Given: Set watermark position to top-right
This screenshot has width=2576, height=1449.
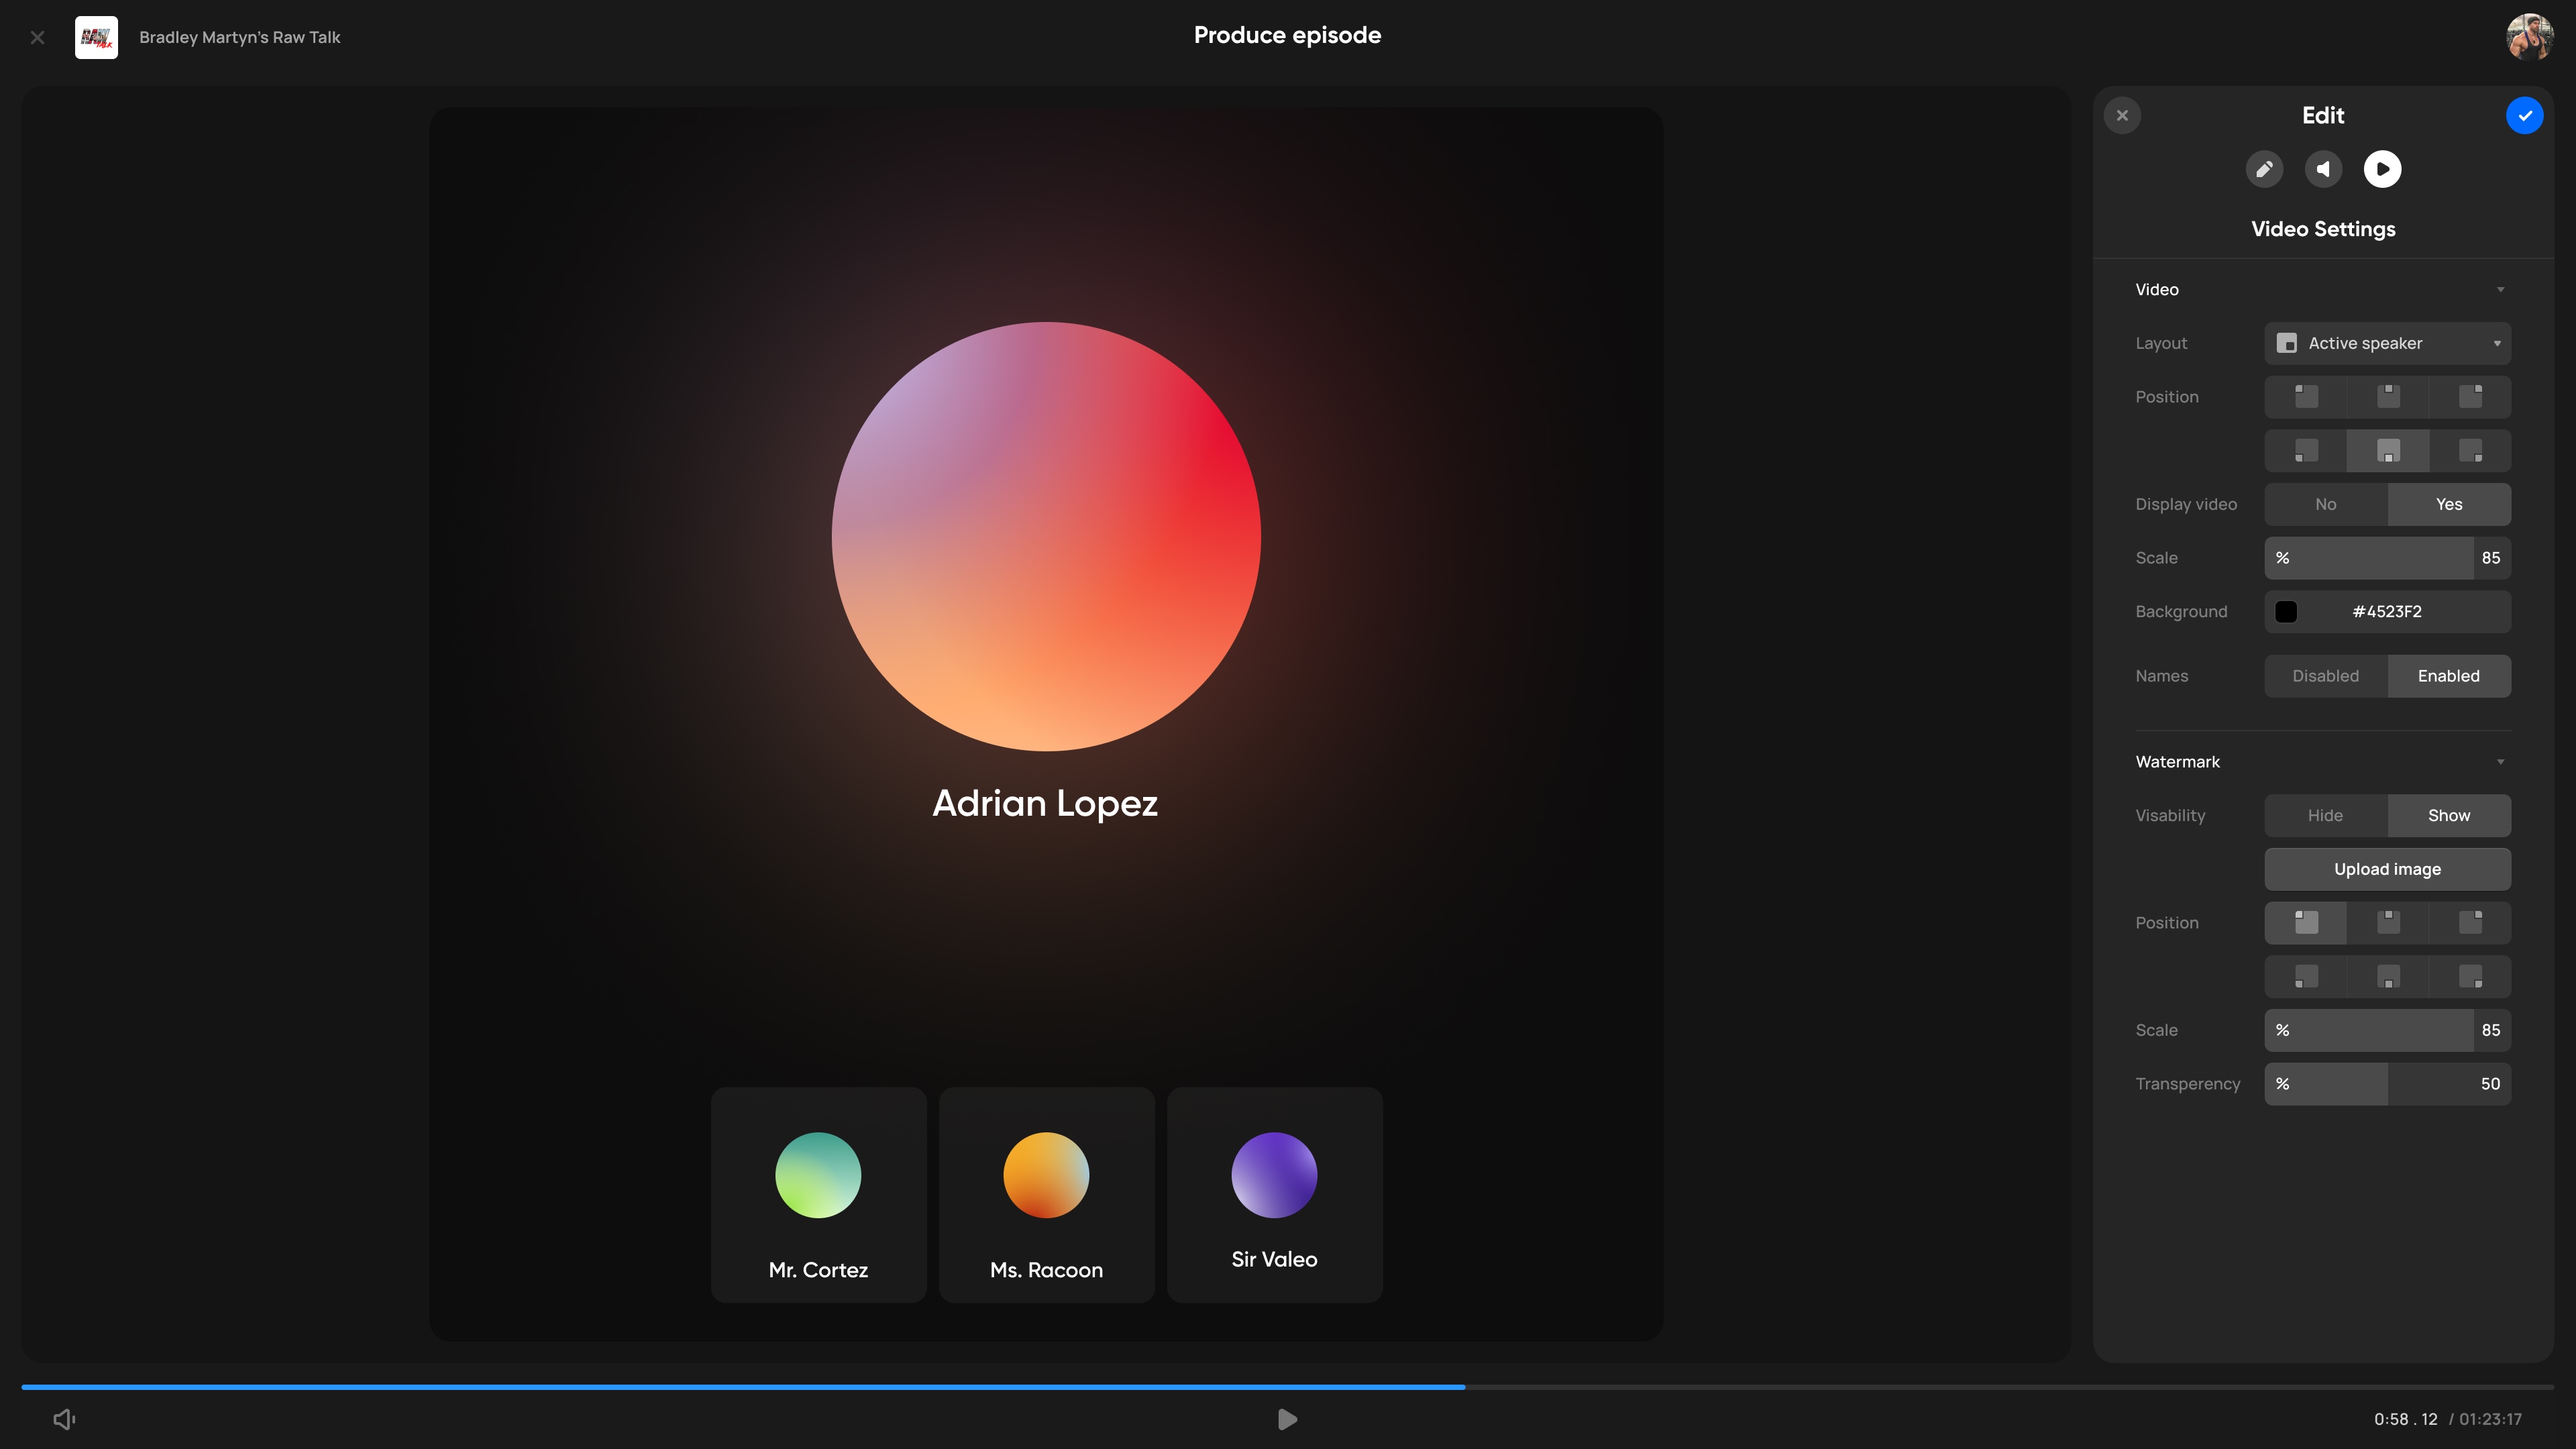Looking at the screenshot, I should click(x=2470, y=923).
